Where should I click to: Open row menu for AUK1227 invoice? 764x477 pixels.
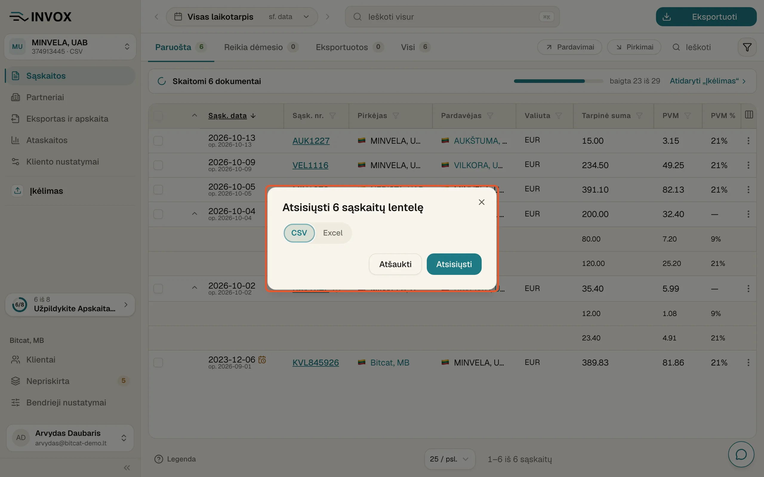[748, 141]
